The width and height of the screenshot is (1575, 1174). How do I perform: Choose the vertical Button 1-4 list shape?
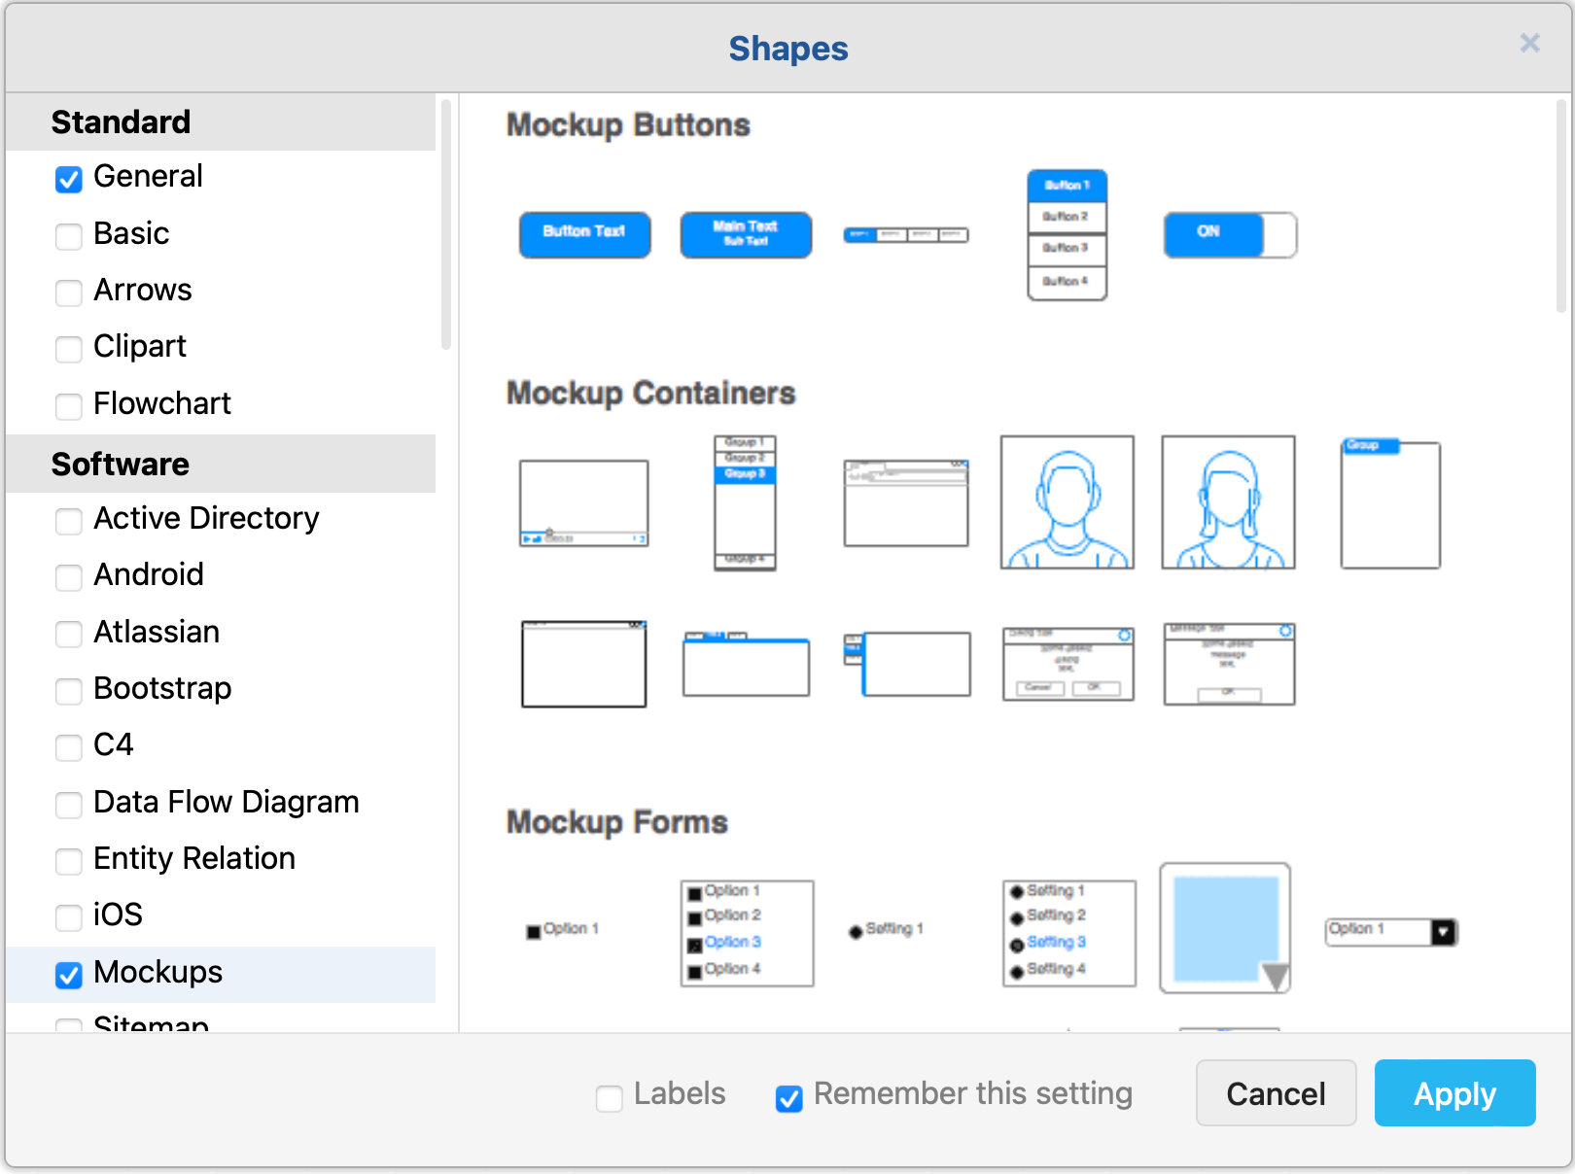[1067, 233]
